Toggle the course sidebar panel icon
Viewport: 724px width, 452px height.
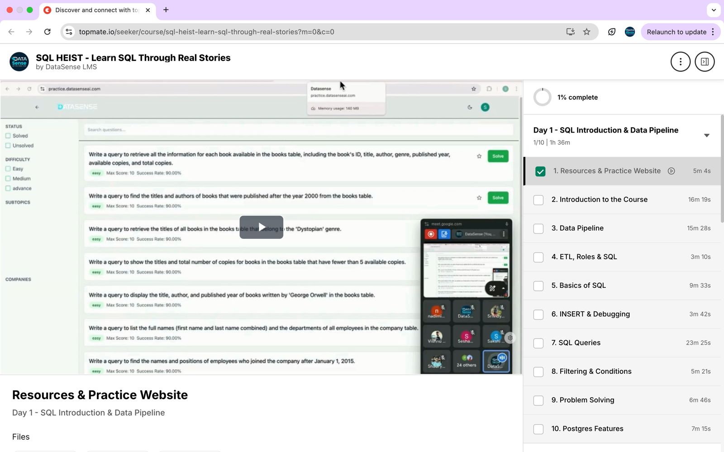pyautogui.click(x=705, y=62)
